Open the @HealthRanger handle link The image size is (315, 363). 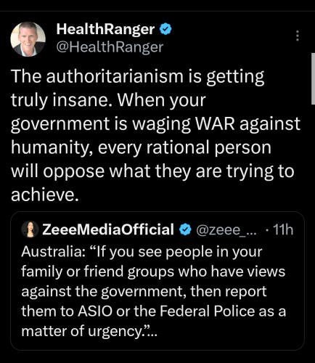(x=110, y=46)
